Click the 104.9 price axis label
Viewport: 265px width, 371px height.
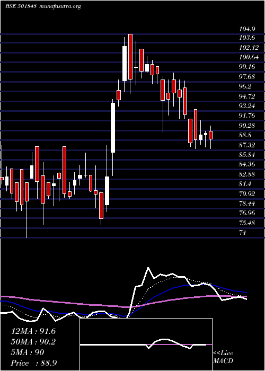pos(247,29)
